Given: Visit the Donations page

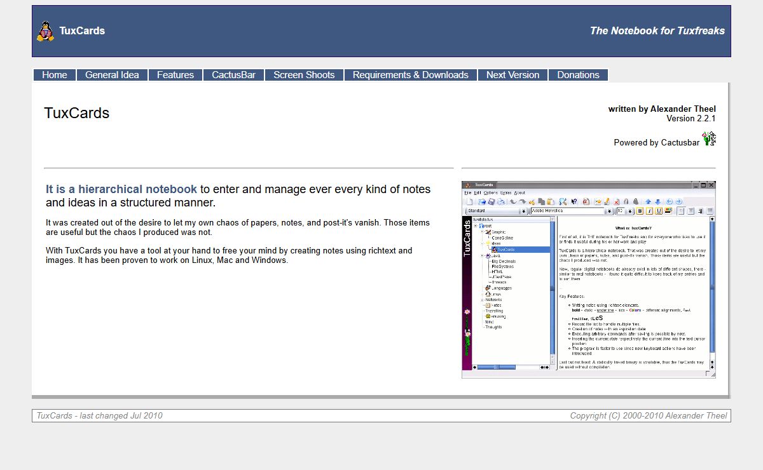Looking at the screenshot, I should coord(578,75).
